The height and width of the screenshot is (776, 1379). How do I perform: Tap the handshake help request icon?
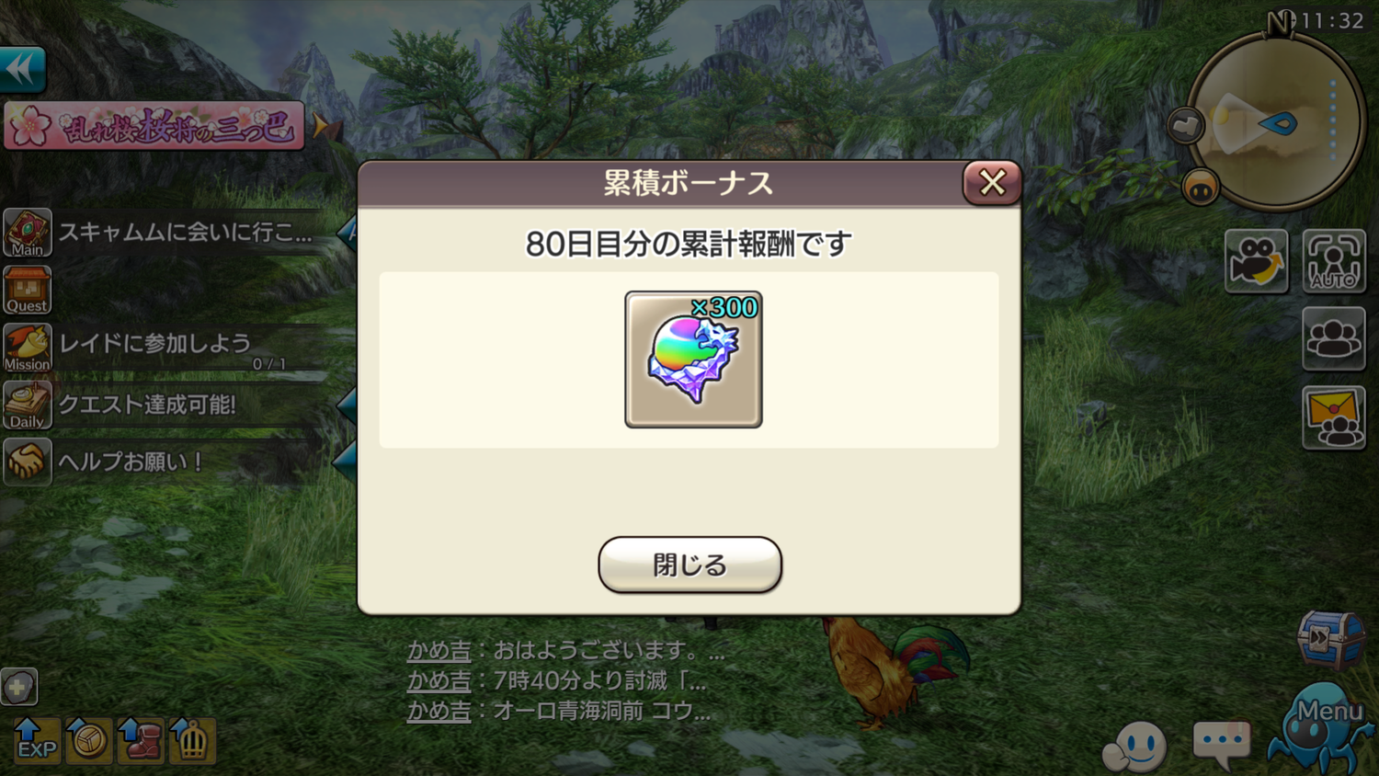click(28, 462)
